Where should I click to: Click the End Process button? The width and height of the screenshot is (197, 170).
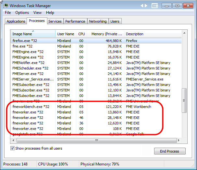170,151
